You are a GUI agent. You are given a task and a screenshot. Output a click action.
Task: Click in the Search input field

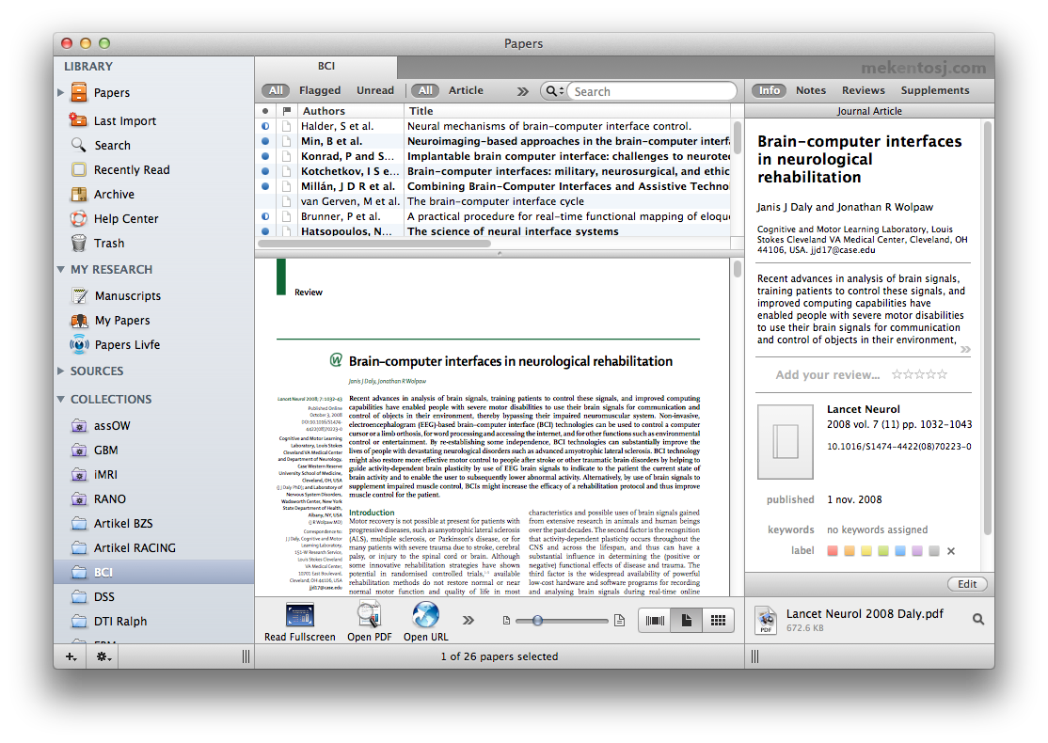click(651, 91)
